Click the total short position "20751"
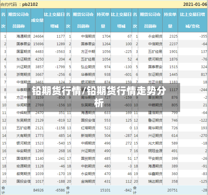The image size is (208, 195). [x=172, y=190]
